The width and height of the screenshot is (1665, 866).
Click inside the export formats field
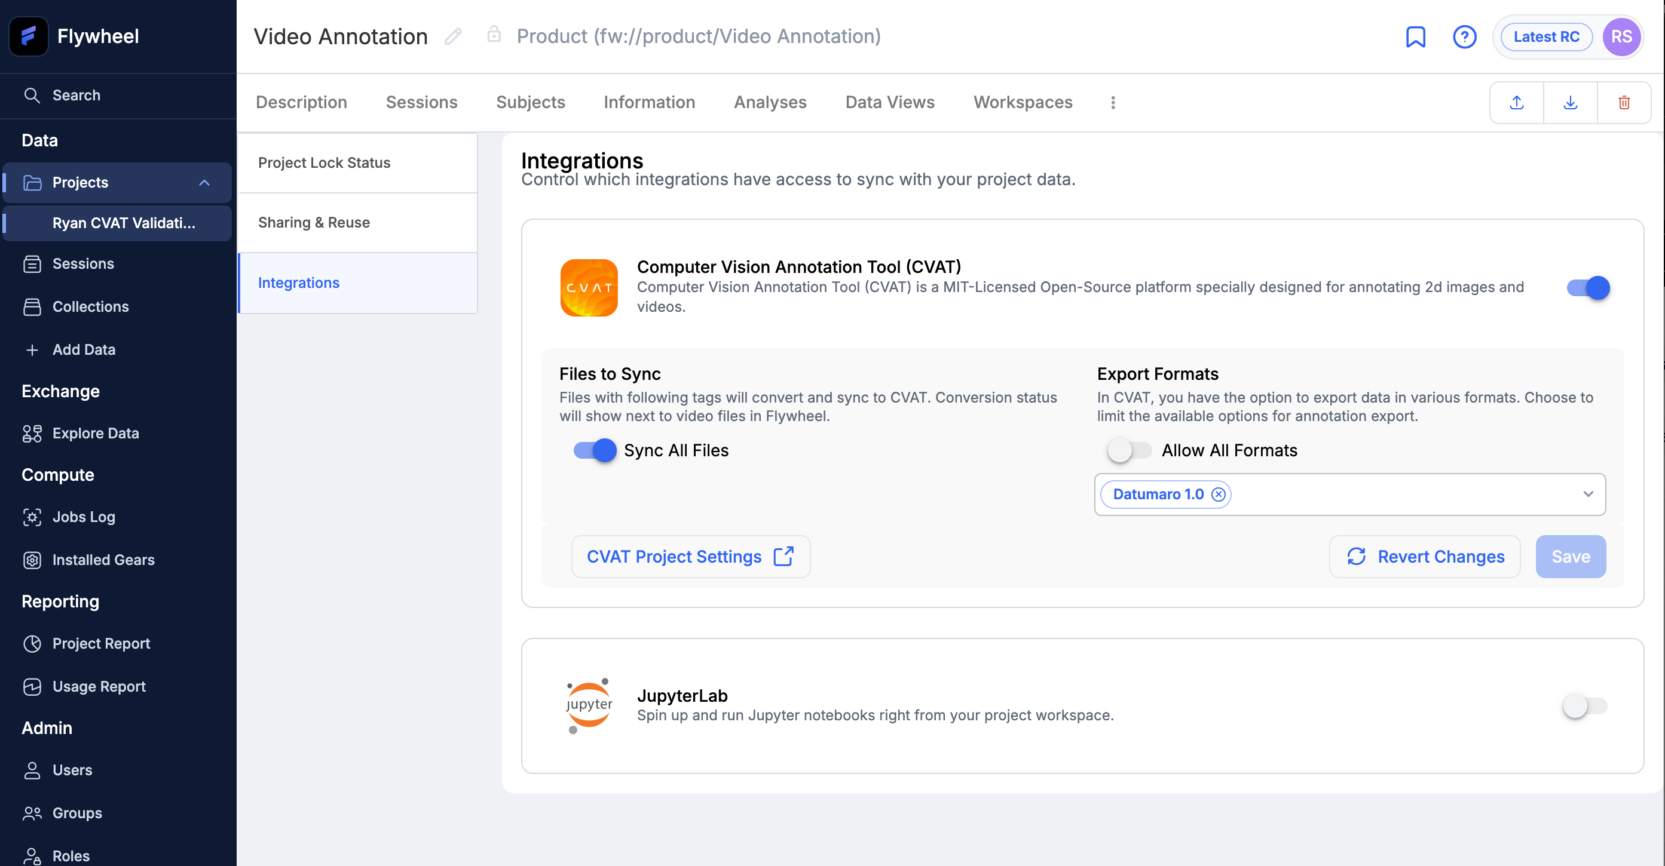[x=1349, y=494]
